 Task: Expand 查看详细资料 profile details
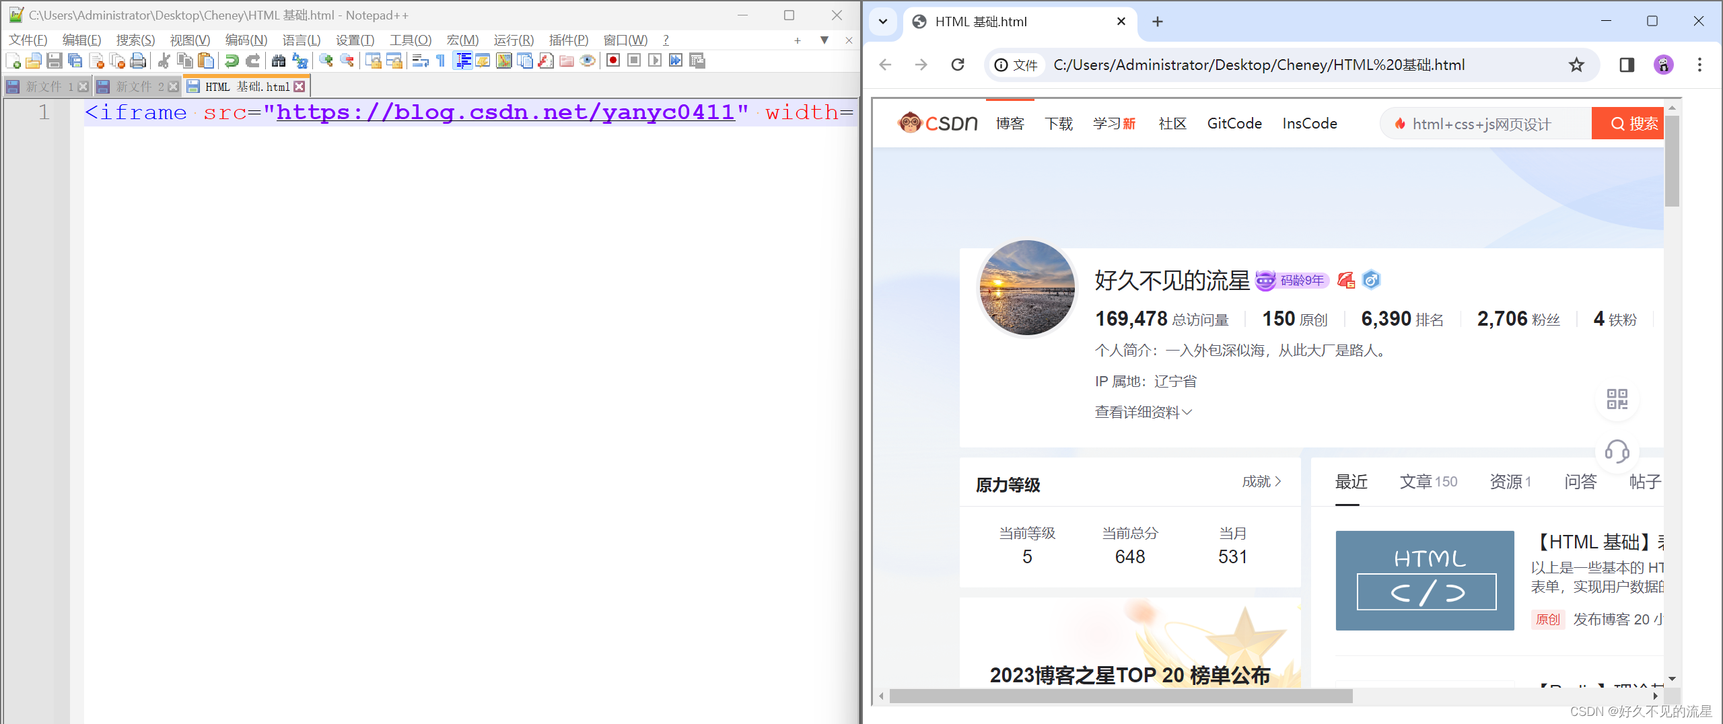1144,412
